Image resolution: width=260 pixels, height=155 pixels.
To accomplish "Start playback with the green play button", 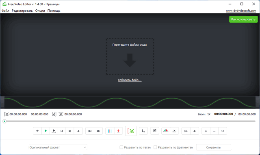I will click(45, 131).
